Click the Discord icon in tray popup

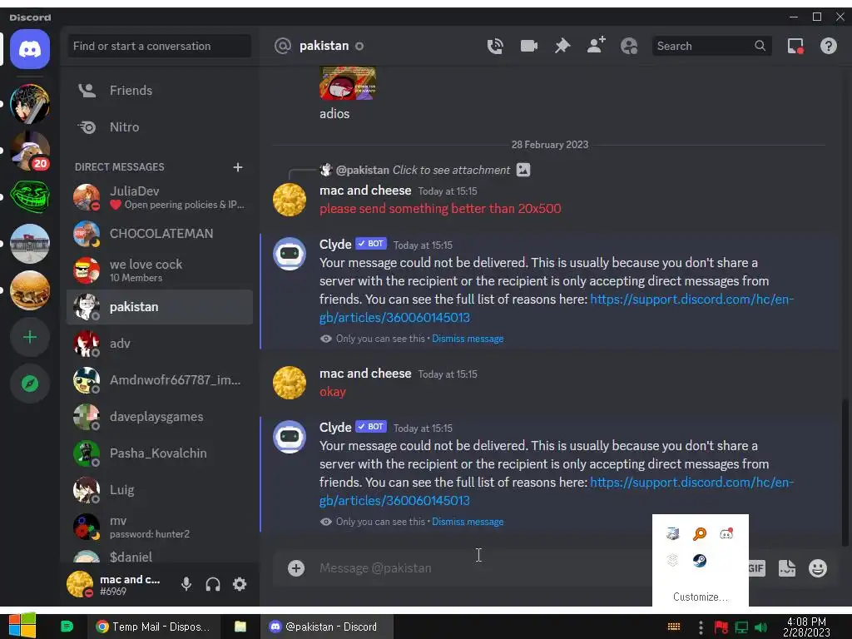tap(726, 533)
